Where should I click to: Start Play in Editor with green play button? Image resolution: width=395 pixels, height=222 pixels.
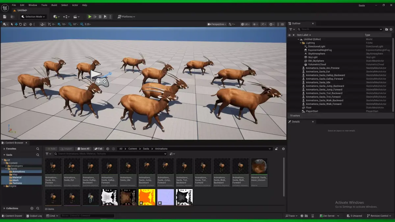pos(90,17)
